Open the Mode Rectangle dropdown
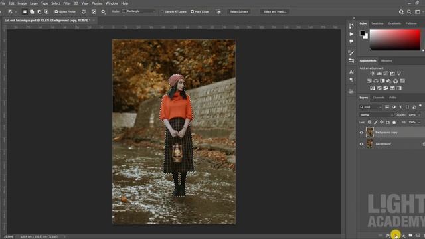 pyautogui.click(x=139, y=11)
